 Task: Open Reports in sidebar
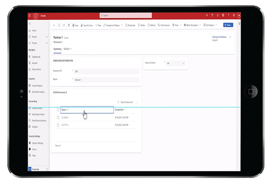(33, 63)
